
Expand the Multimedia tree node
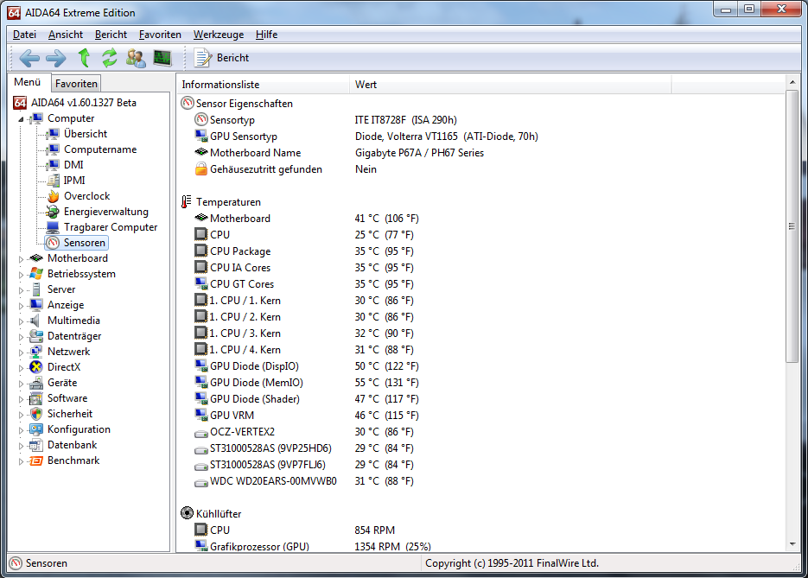coord(21,321)
